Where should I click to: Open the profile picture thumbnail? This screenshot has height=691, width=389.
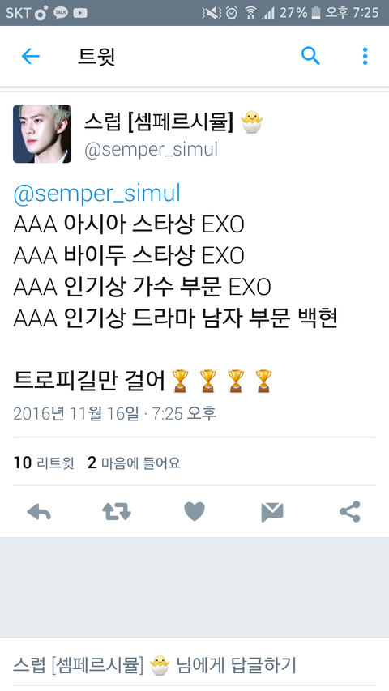coord(42,134)
